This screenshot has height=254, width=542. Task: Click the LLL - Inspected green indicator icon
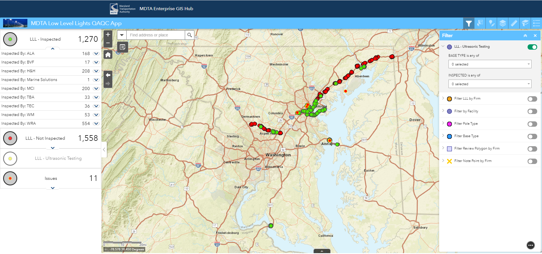[x=10, y=39]
